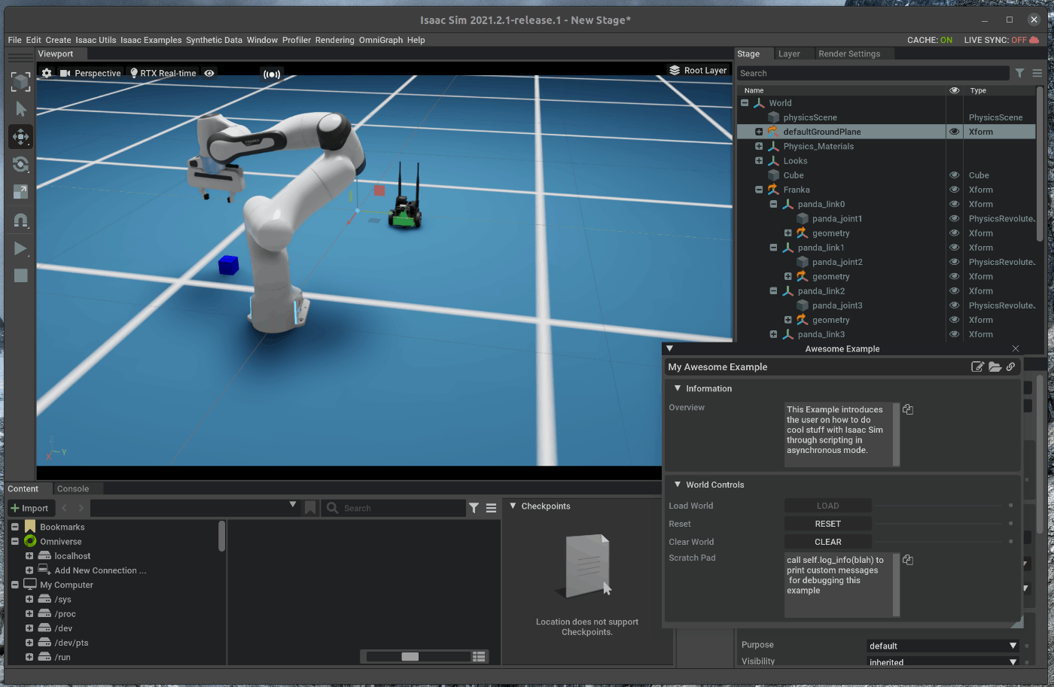Switch to the Render Settings tab
This screenshot has width=1054, height=687.
point(849,53)
